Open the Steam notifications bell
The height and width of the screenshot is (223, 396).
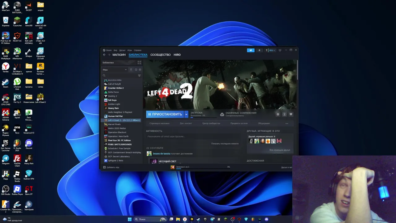[x=259, y=50]
